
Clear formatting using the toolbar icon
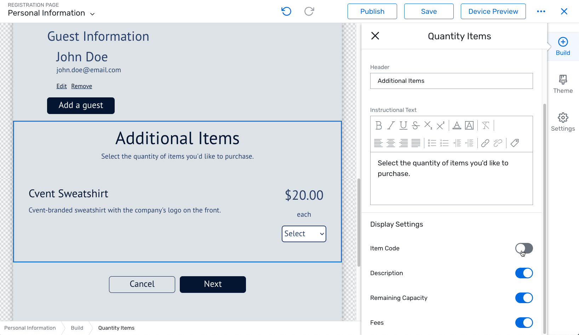[x=485, y=125]
